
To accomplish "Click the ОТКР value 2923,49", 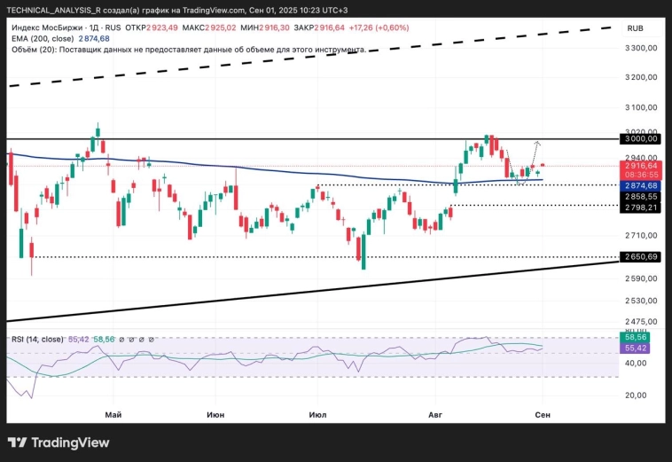I will point(162,27).
